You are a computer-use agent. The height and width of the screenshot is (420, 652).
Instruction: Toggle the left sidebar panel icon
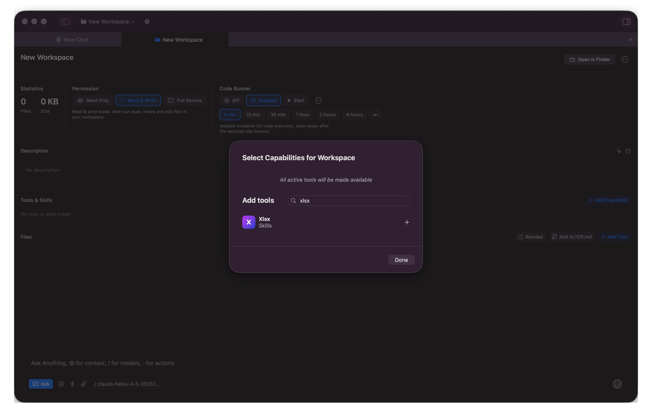tap(65, 22)
